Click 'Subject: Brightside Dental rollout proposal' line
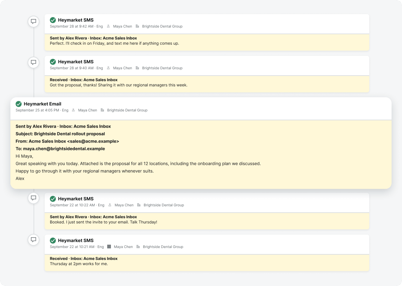Image resolution: width=402 pixels, height=286 pixels. [x=60, y=134]
